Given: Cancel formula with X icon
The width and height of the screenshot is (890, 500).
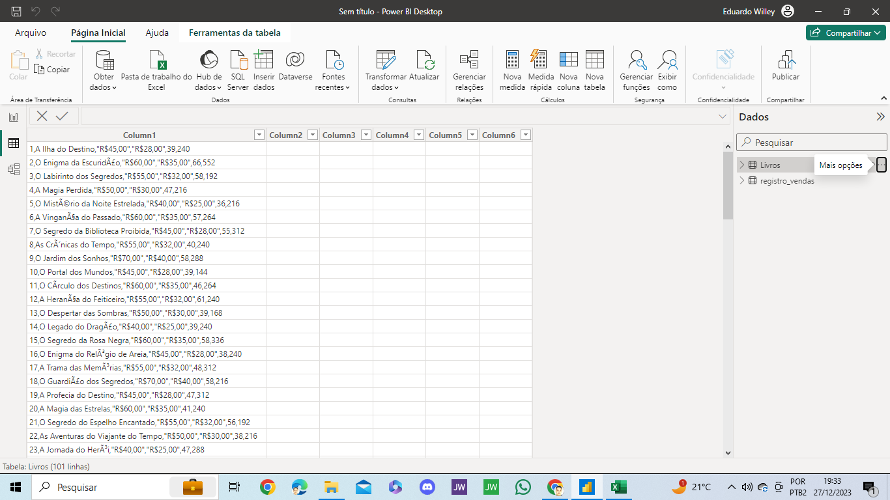Looking at the screenshot, I should 42,116.
